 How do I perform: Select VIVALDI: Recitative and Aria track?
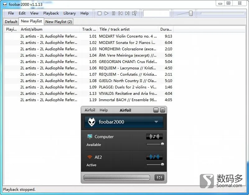89,93
